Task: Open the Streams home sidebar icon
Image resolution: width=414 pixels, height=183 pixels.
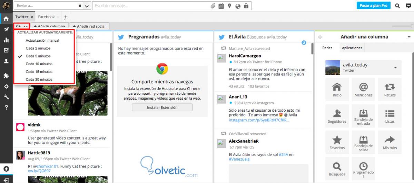Action: pyautogui.click(x=6, y=19)
